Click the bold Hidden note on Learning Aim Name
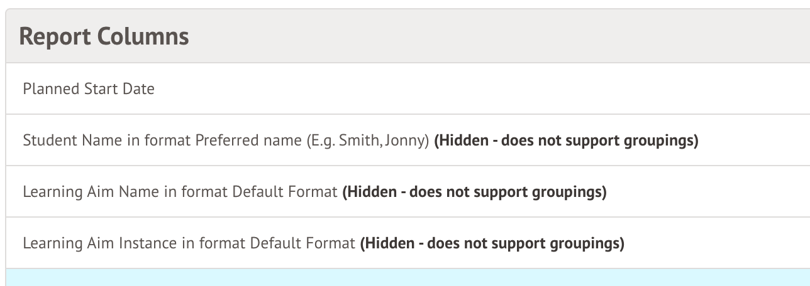The image size is (810, 286). 474,192
